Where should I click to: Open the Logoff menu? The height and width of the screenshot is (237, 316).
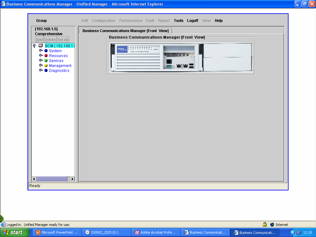(193, 21)
